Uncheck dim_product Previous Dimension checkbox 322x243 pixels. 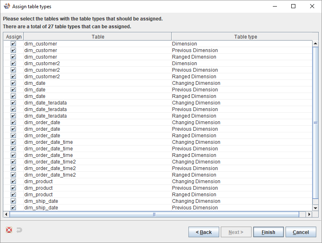tap(13, 188)
